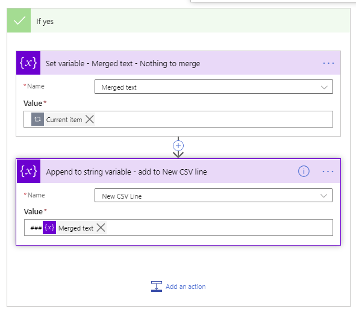
Task: Select the Current item token text
Action: pyautogui.click(x=64, y=120)
